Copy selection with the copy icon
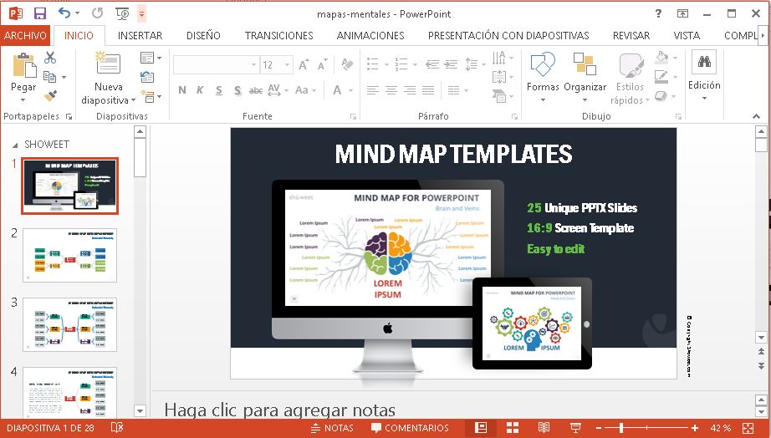The image size is (771, 438). point(49,77)
